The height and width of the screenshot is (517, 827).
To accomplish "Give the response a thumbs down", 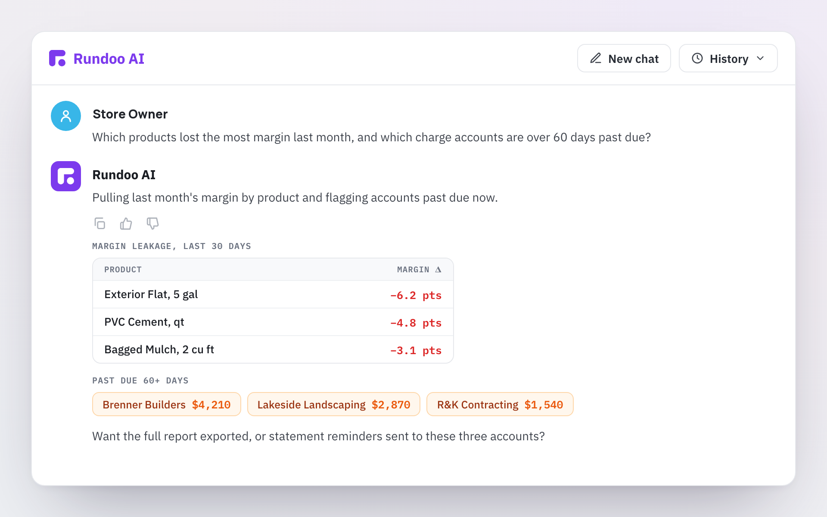I will coord(152,224).
